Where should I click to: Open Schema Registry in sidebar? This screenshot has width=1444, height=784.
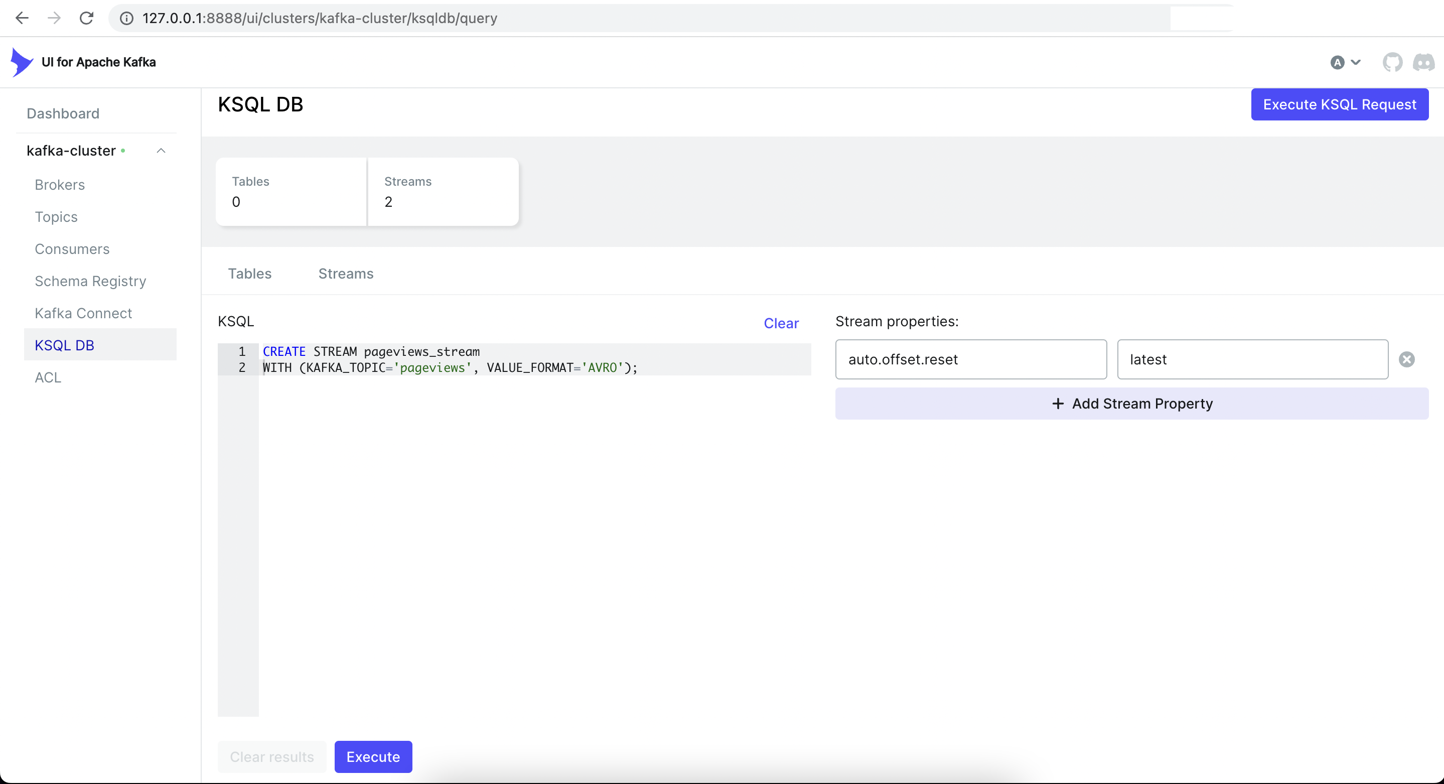[x=90, y=281]
